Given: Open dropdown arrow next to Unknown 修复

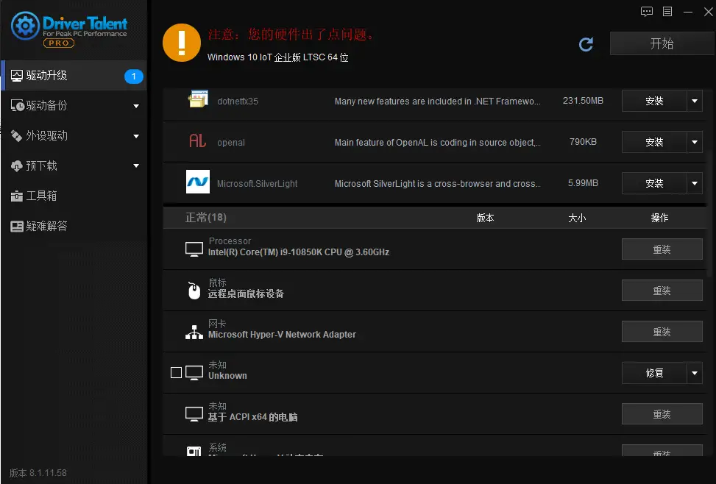Looking at the screenshot, I should 695,373.
